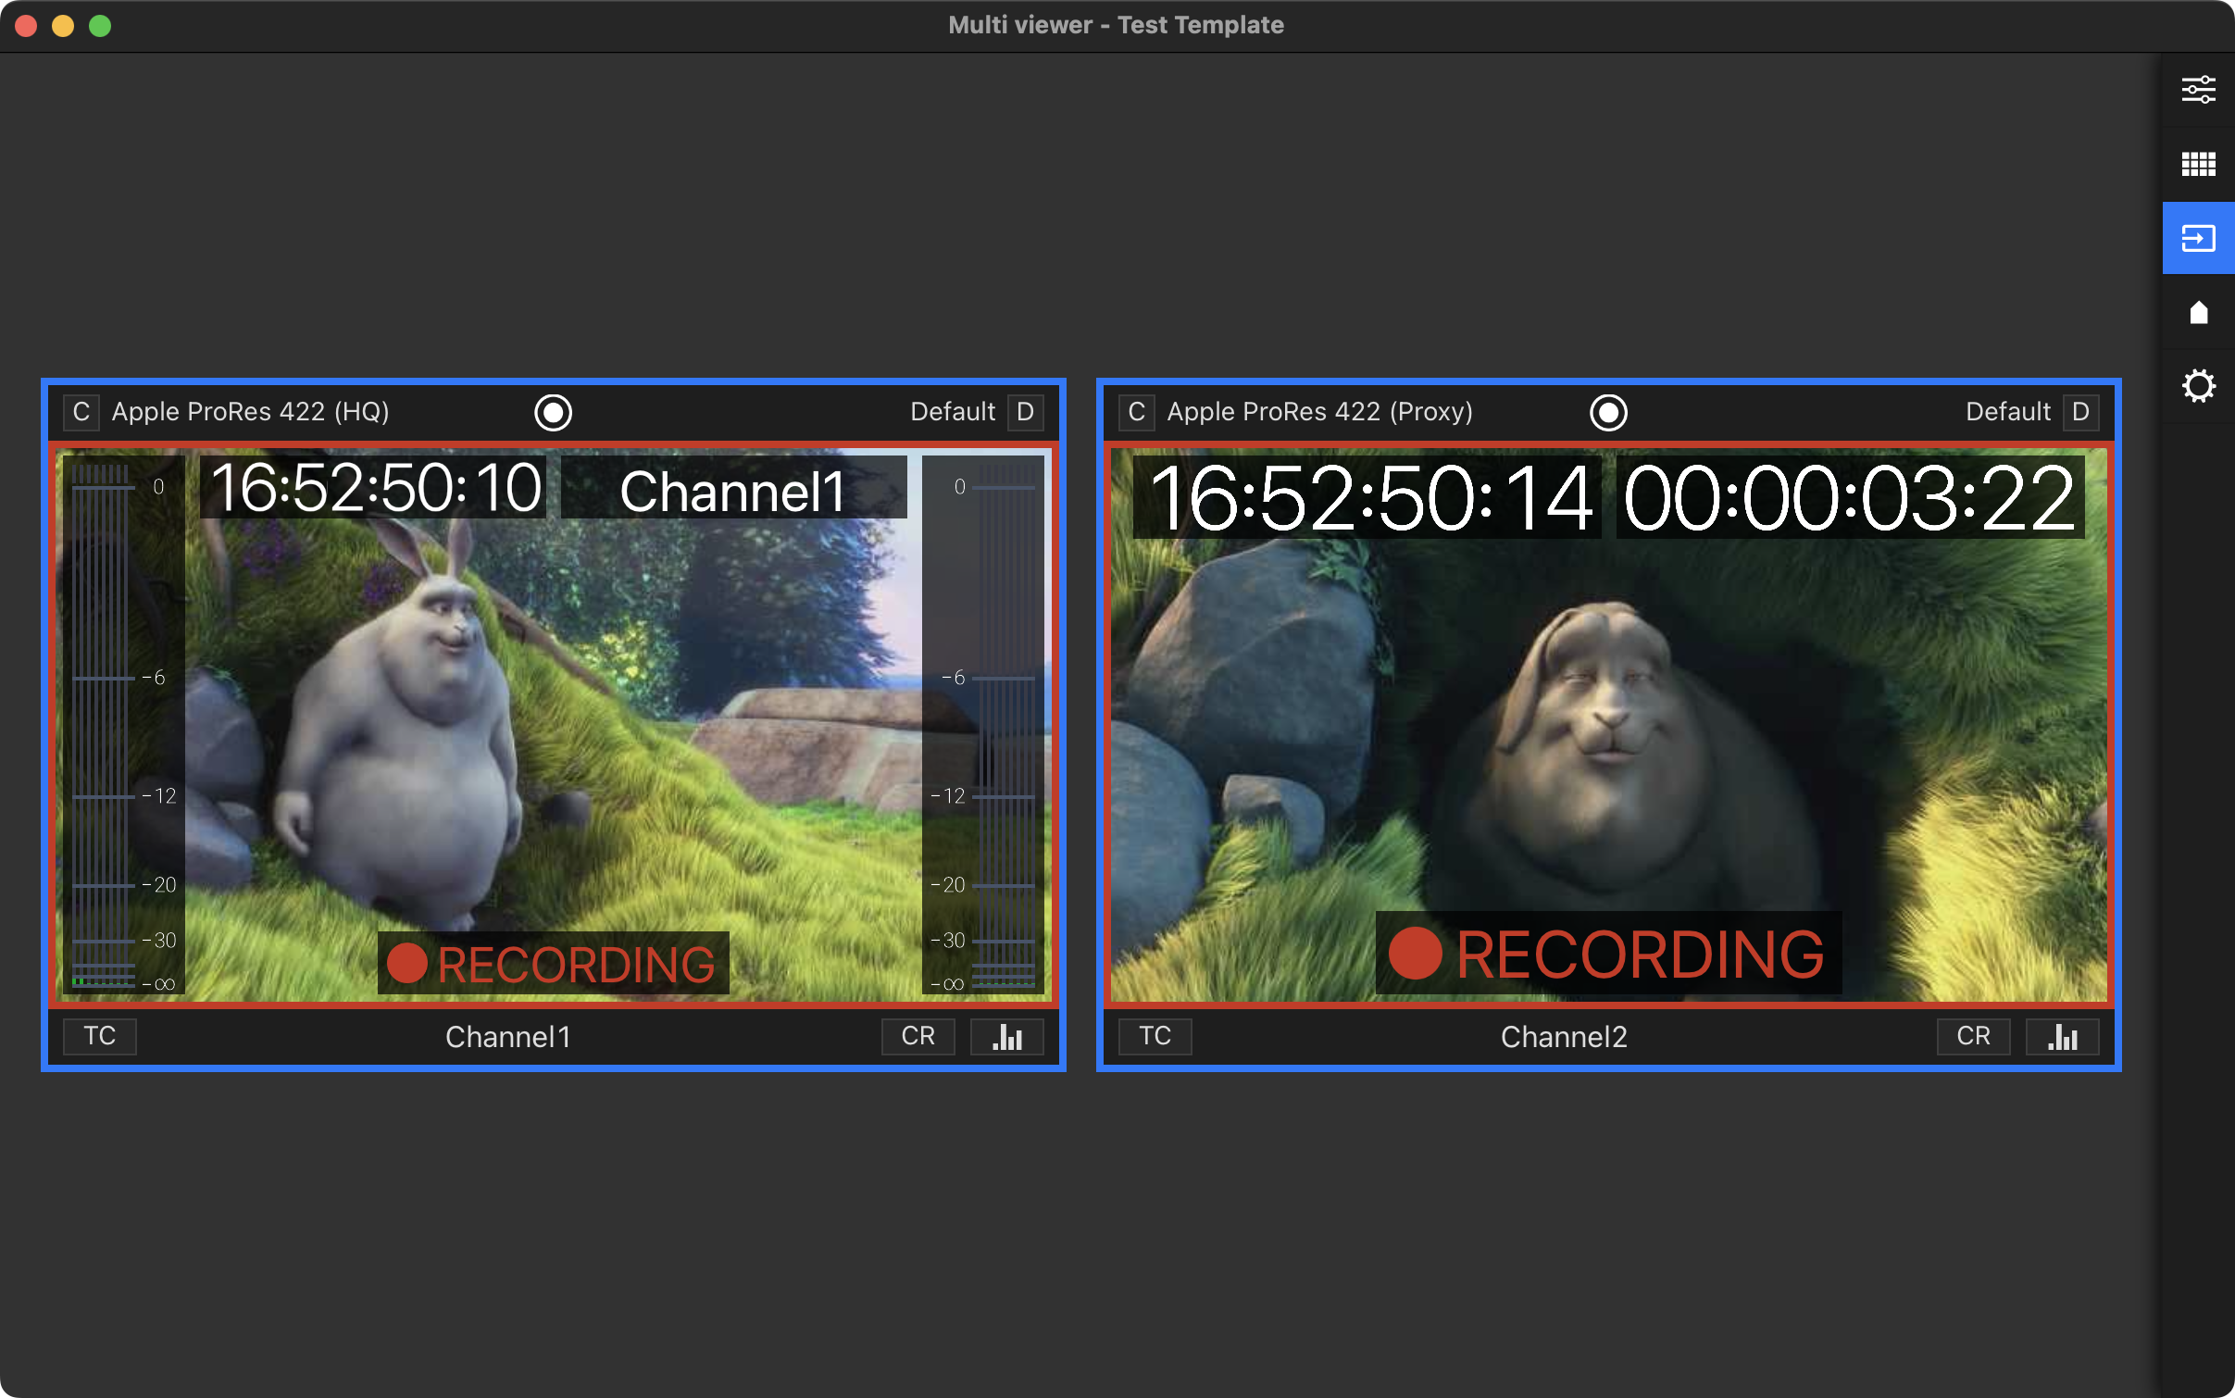The height and width of the screenshot is (1398, 2235).
Task: Open the Default destination selector on Channel2
Action: [2008, 412]
